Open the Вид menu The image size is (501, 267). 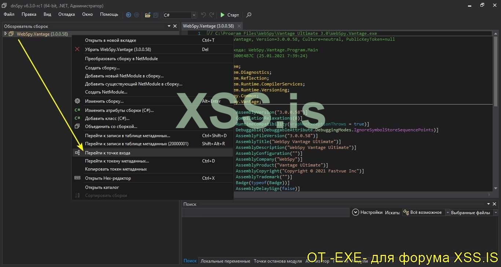[x=47, y=14]
